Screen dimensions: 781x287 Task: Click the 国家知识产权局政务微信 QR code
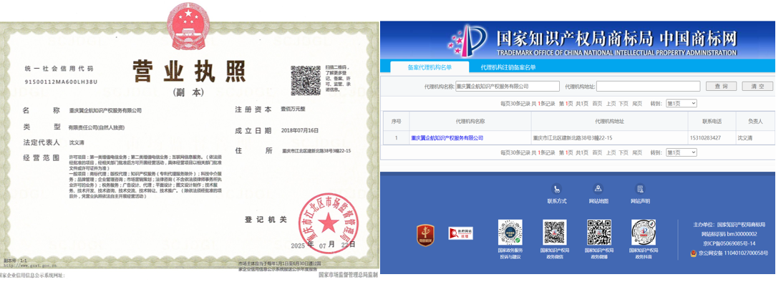click(x=554, y=233)
